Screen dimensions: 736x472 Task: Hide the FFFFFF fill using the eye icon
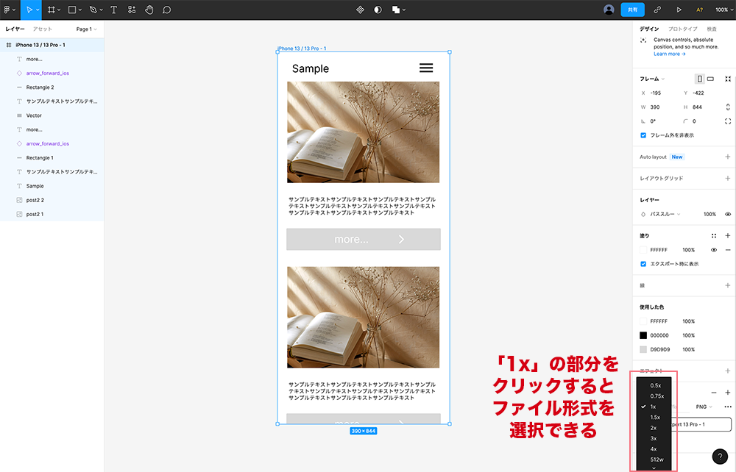(x=713, y=250)
